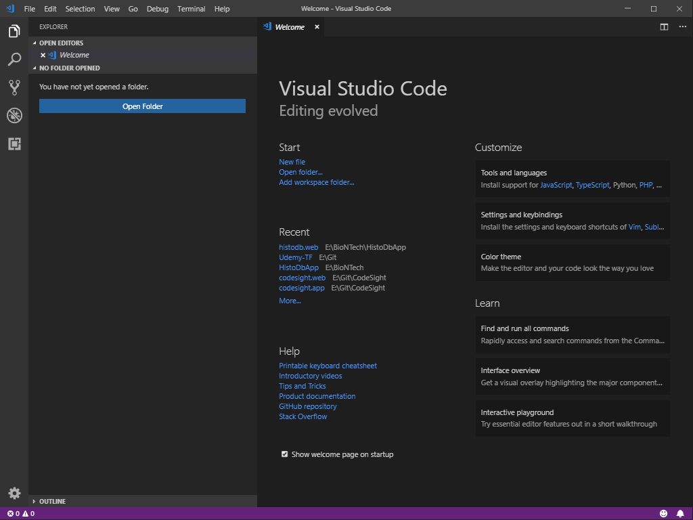Open recent codesight.app project
Image resolution: width=693 pixels, height=520 pixels.
[302, 288]
